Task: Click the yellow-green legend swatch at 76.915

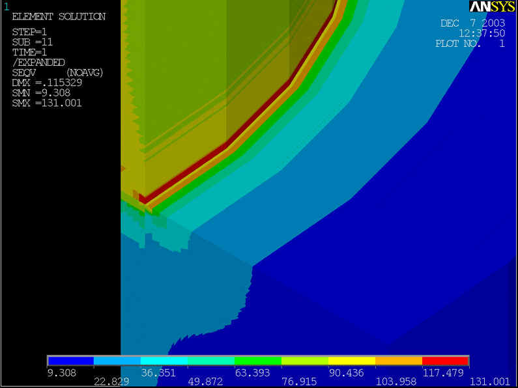Action: coord(305,361)
